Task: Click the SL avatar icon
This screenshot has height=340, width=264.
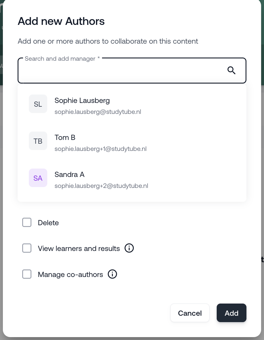Action: (x=38, y=104)
